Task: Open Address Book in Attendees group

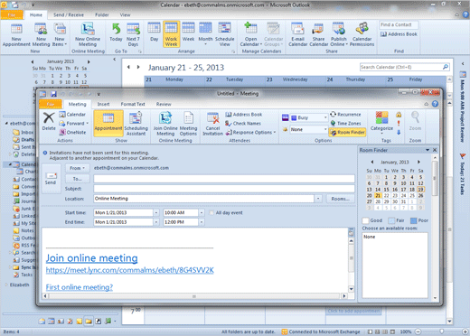Action: point(244,115)
